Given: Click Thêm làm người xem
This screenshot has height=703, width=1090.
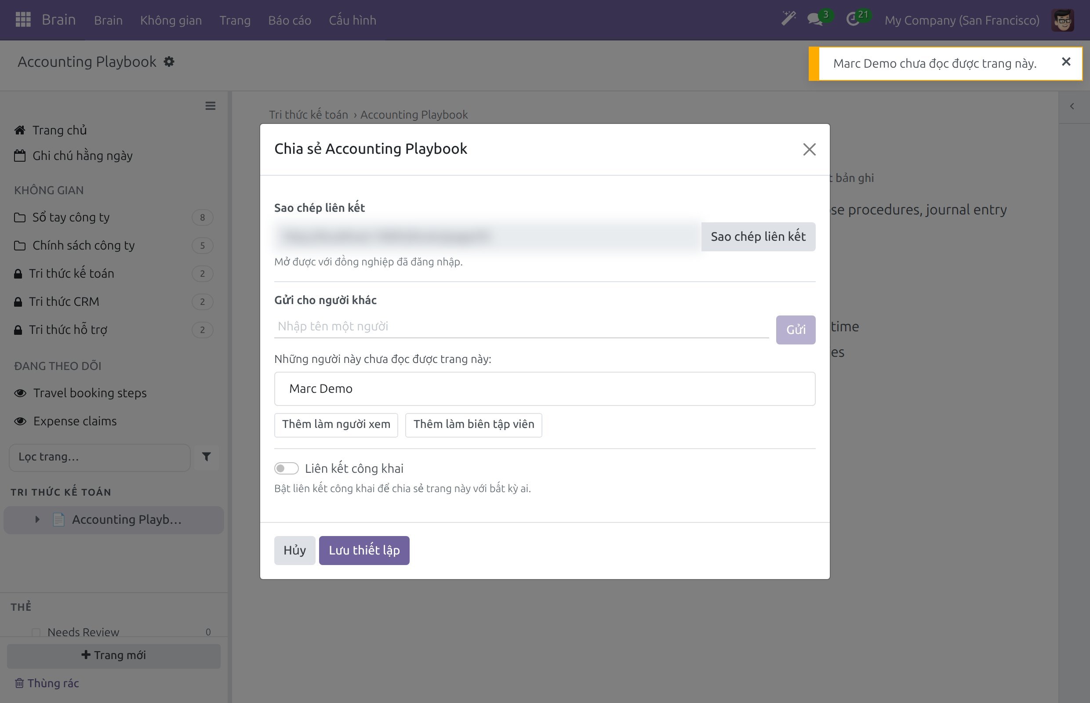Looking at the screenshot, I should point(336,424).
